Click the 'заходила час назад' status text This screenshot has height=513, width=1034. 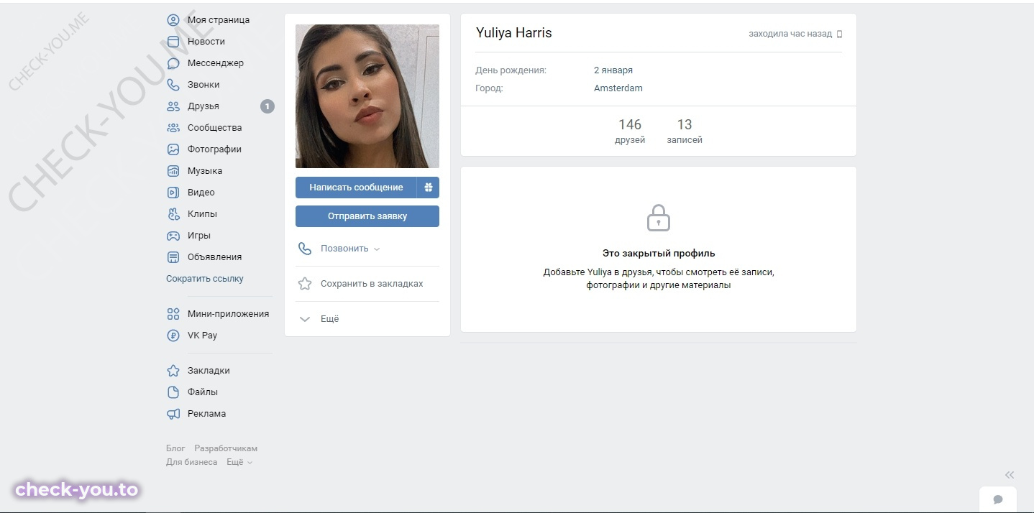pos(790,34)
